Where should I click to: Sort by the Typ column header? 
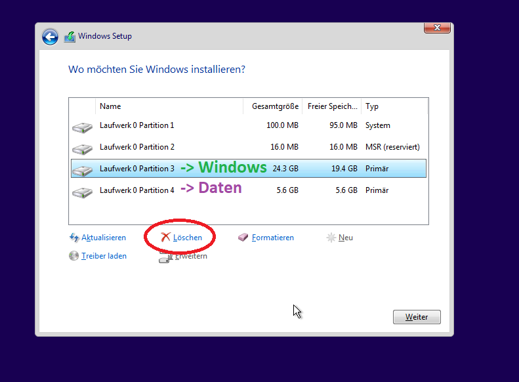click(x=394, y=106)
